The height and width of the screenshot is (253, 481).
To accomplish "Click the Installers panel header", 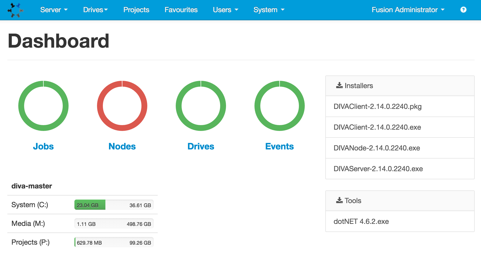I will [400, 86].
